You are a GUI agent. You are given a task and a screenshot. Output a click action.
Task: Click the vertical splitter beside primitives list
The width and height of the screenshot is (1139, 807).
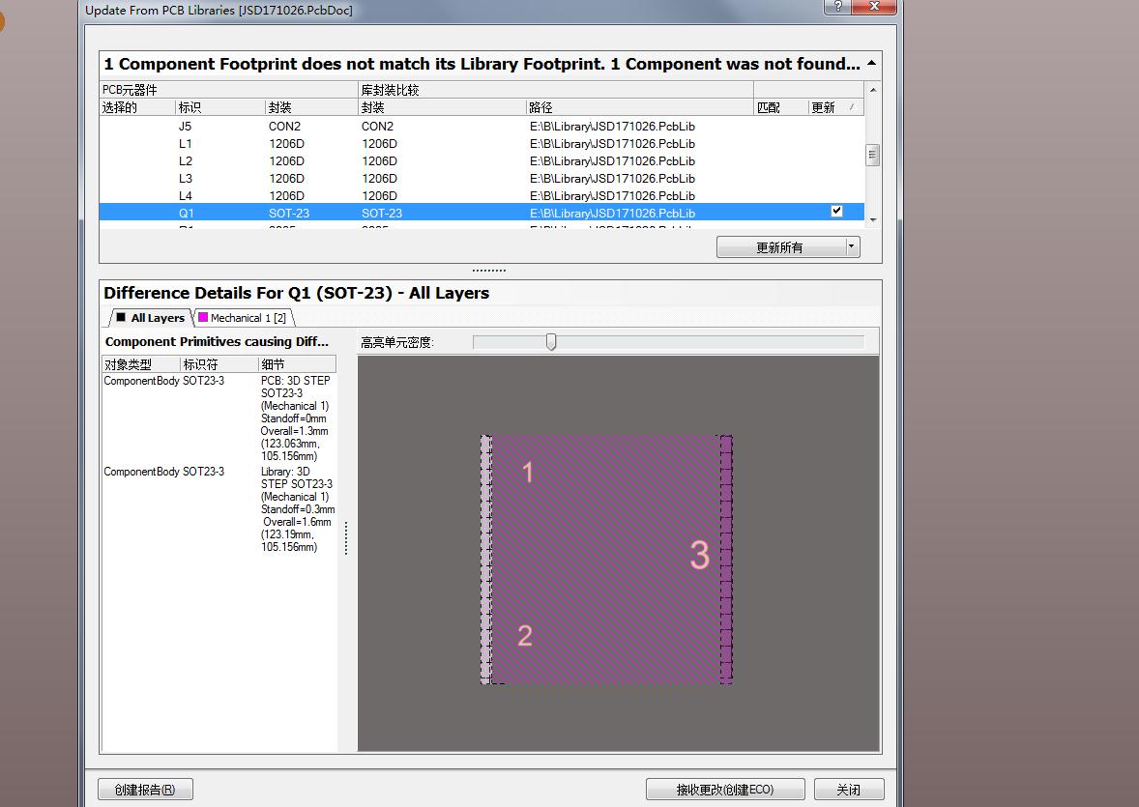pyautogui.click(x=346, y=538)
